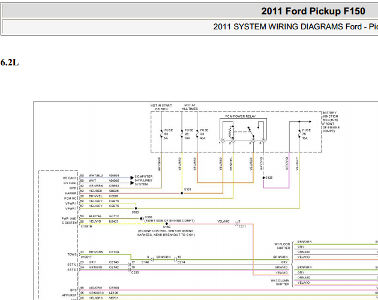
Task: Click the vertical 'YEL/GRY' label below fuse 75
Action: (297, 164)
